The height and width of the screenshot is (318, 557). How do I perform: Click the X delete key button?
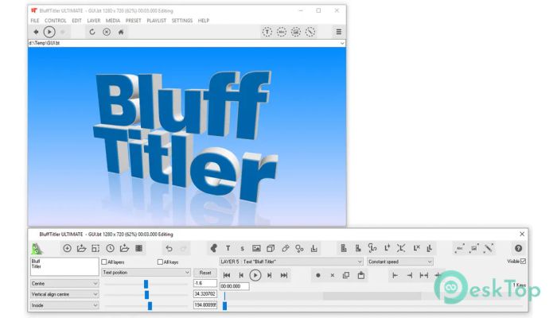(332, 275)
